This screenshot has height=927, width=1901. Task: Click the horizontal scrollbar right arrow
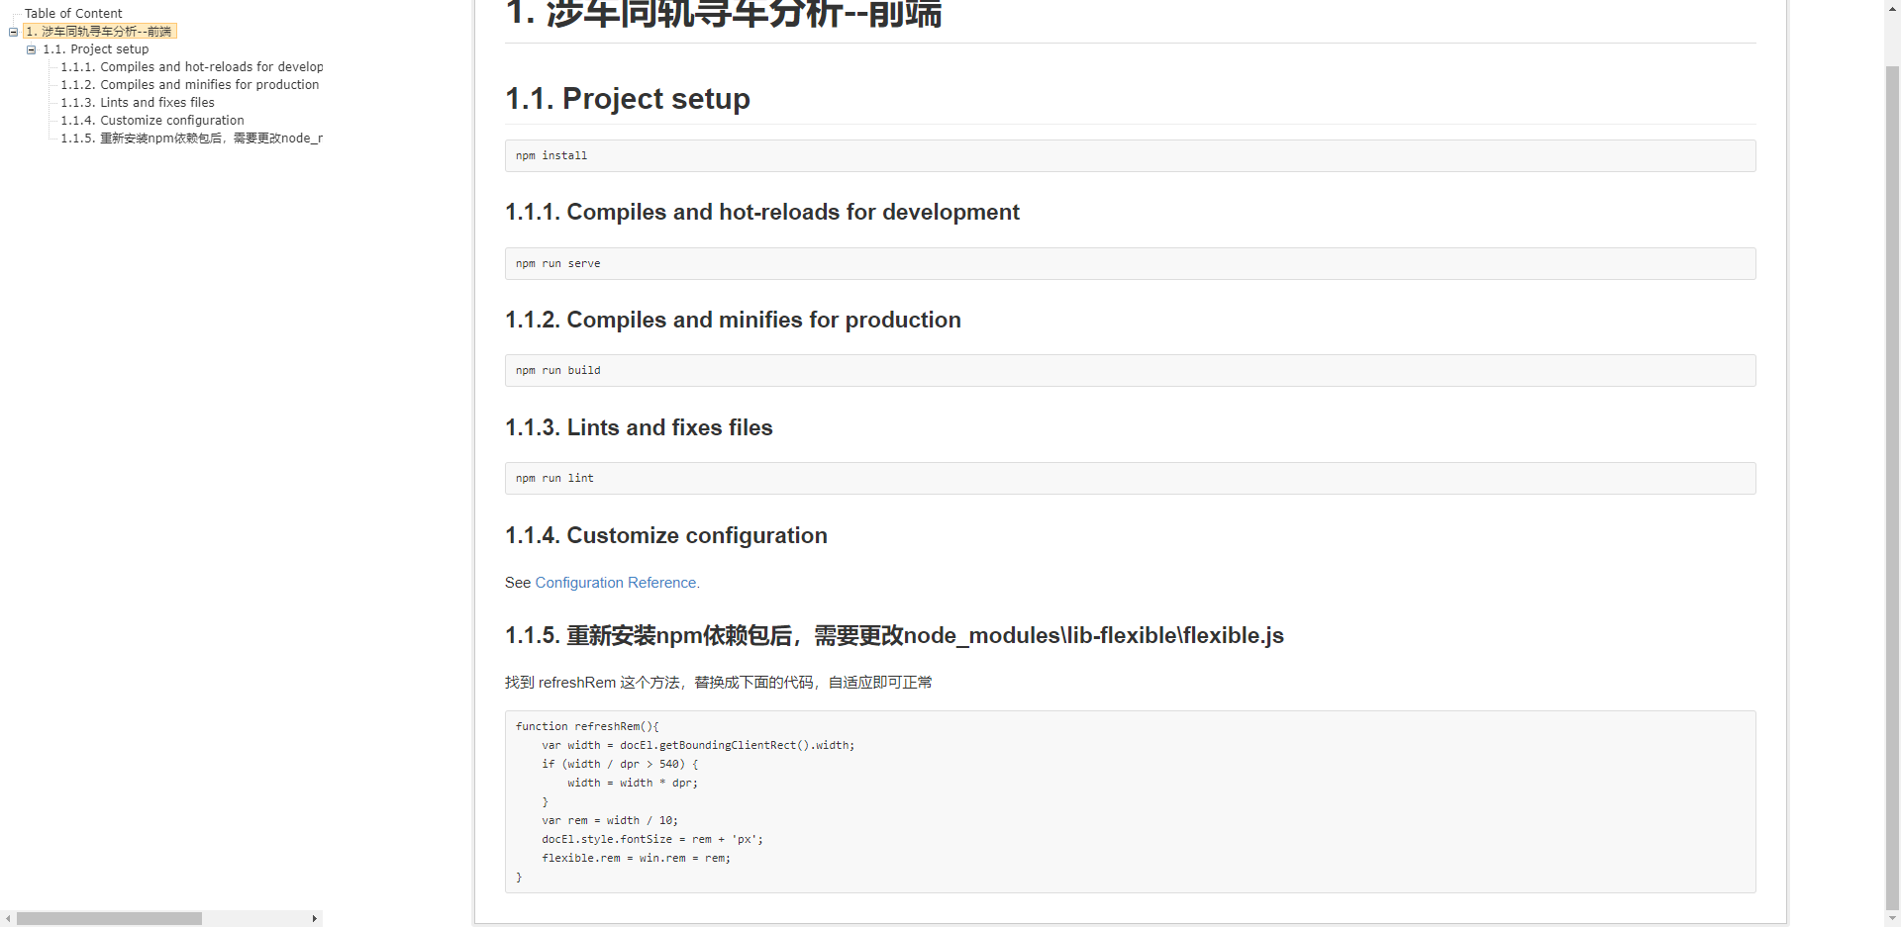[x=315, y=918]
